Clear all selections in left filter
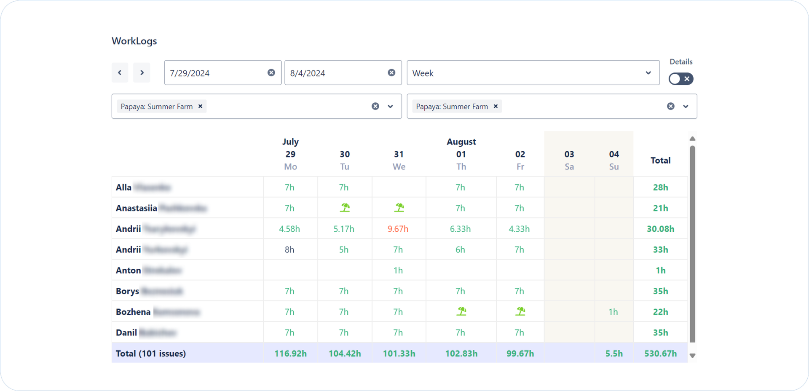 (375, 106)
